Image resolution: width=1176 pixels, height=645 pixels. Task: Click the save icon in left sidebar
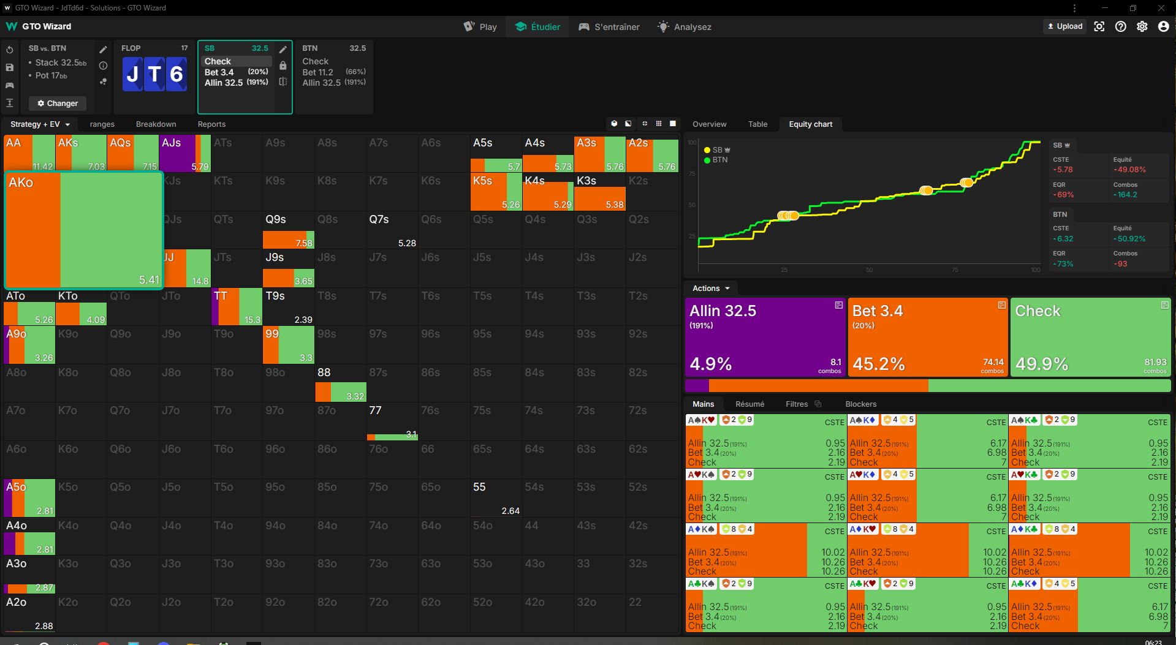pos(10,67)
